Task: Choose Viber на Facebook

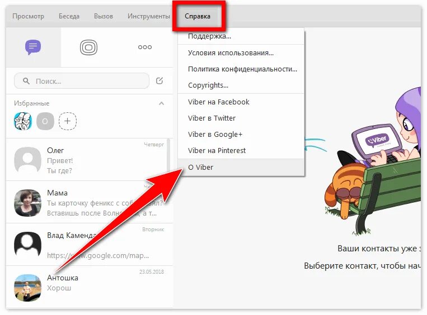Action: [x=241, y=102]
